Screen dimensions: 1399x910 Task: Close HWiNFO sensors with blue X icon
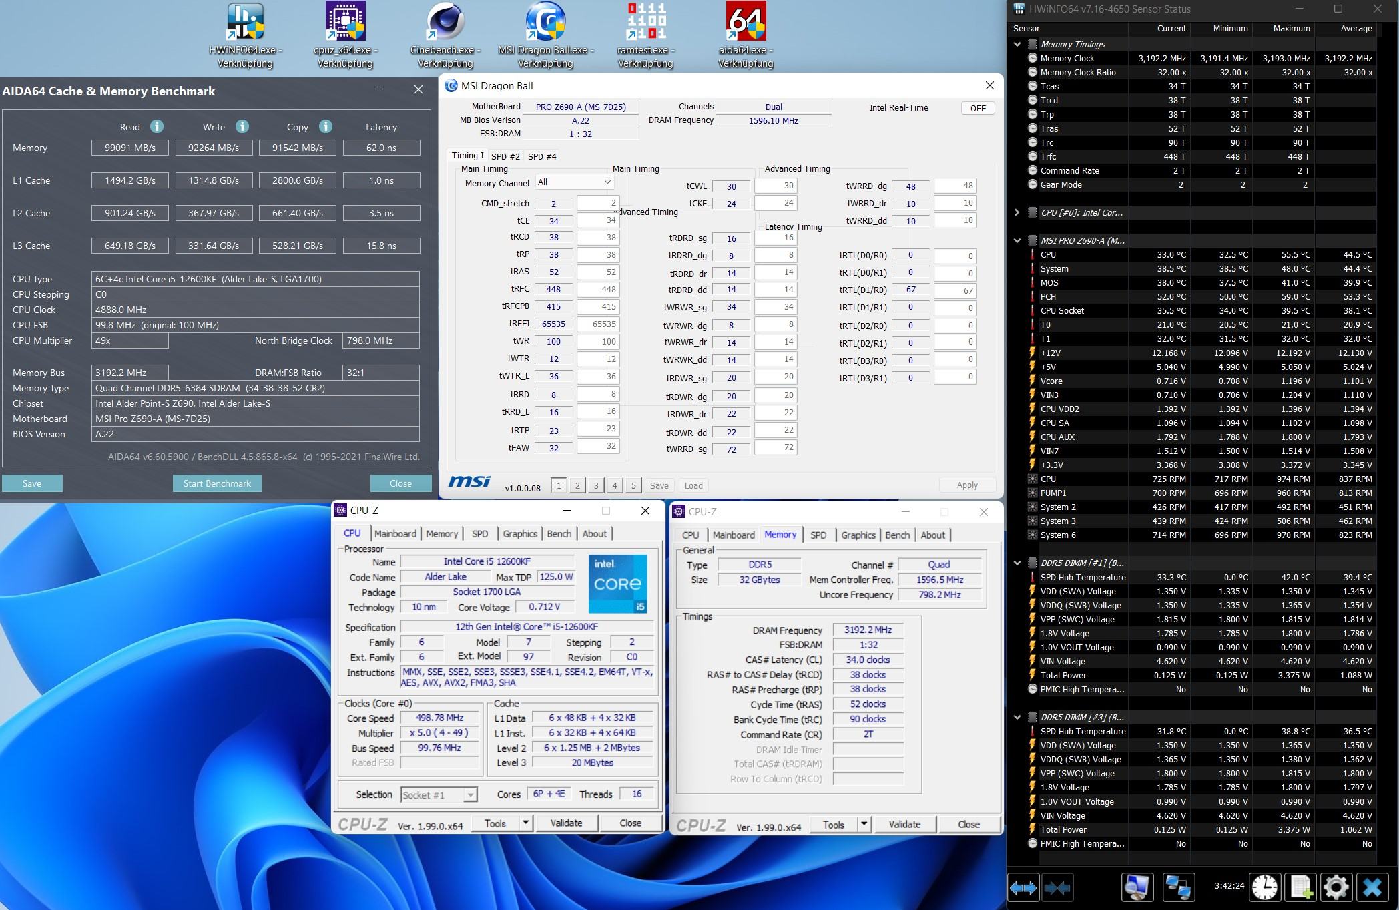pos(1372,887)
